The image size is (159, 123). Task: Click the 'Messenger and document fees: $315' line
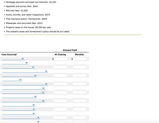(24, 23)
